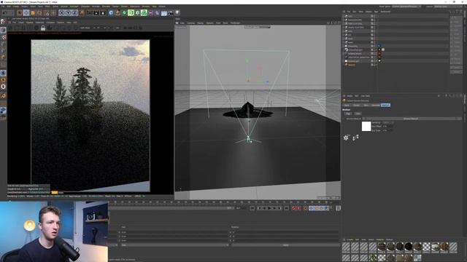Open Render to Picture Viewer icon
This screenshot has height=262, width=467.
pos(96,13)
